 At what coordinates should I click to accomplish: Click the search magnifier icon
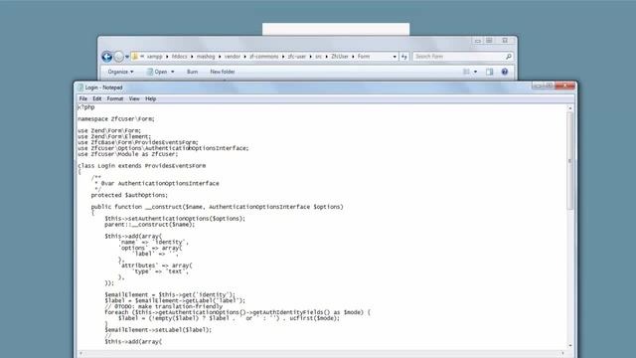(x=508, y=57)
